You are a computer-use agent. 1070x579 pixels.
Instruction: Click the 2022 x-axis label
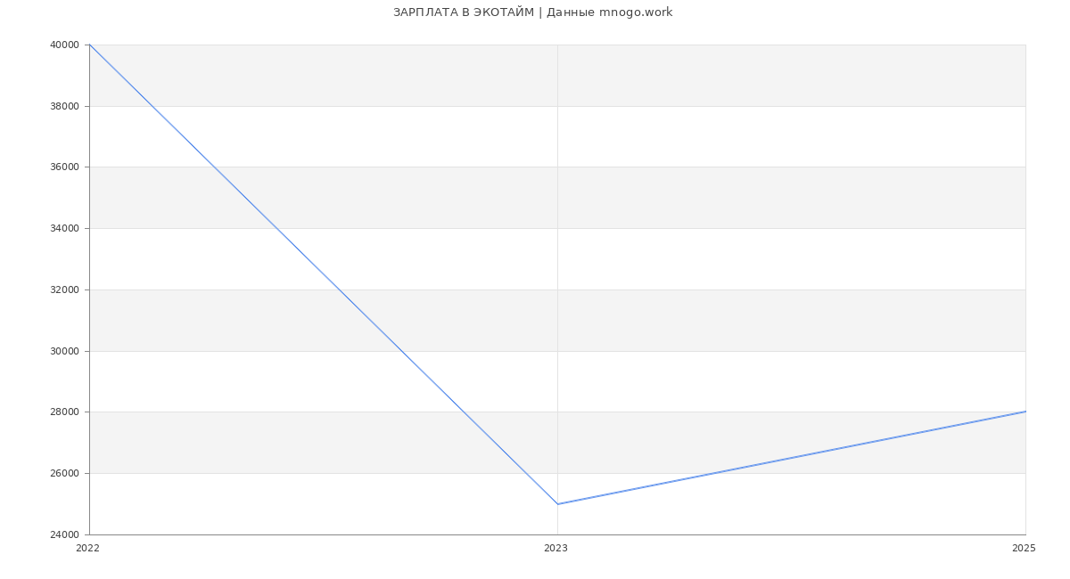click(88, 548)
